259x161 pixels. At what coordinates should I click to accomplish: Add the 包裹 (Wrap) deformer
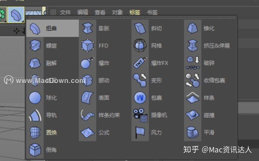pos(157,98)
